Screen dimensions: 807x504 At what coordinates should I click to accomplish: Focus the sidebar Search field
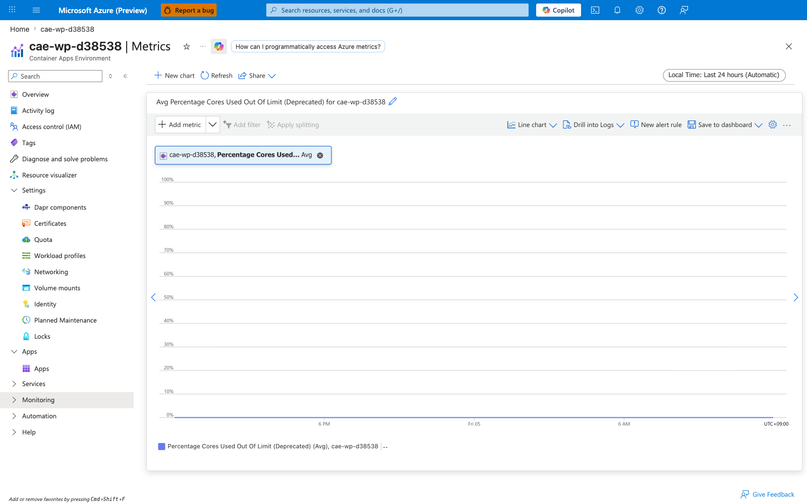click(55, 76)
